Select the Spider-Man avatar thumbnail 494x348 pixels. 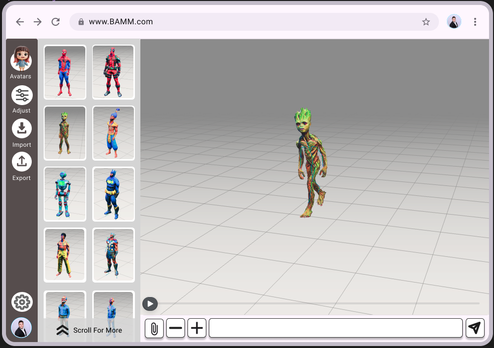tap(65, 72)
